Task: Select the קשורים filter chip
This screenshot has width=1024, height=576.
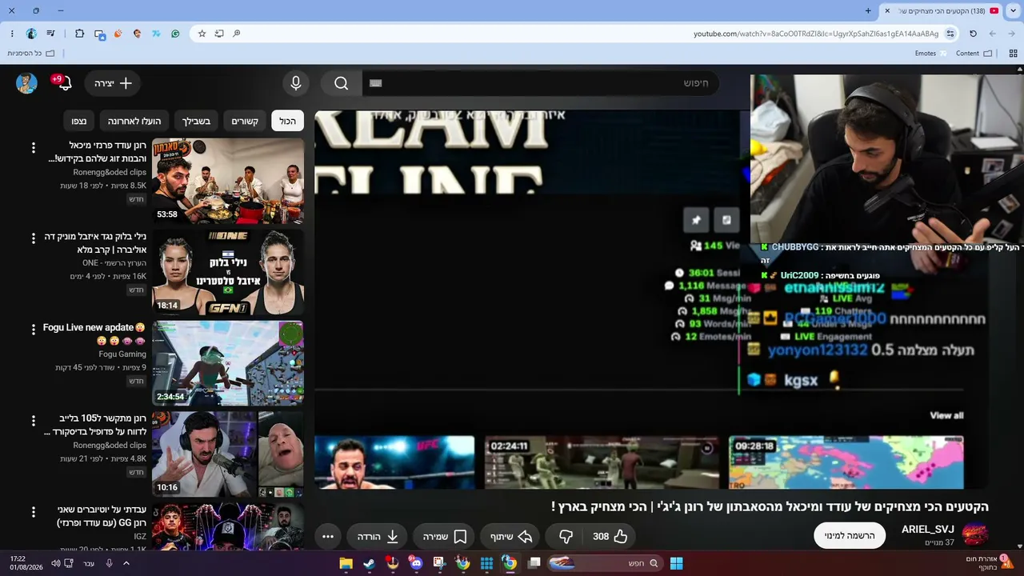Action: [x=245, y=121]
